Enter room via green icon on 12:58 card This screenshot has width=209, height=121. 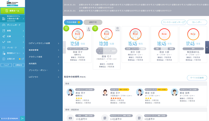click(66, 28)
